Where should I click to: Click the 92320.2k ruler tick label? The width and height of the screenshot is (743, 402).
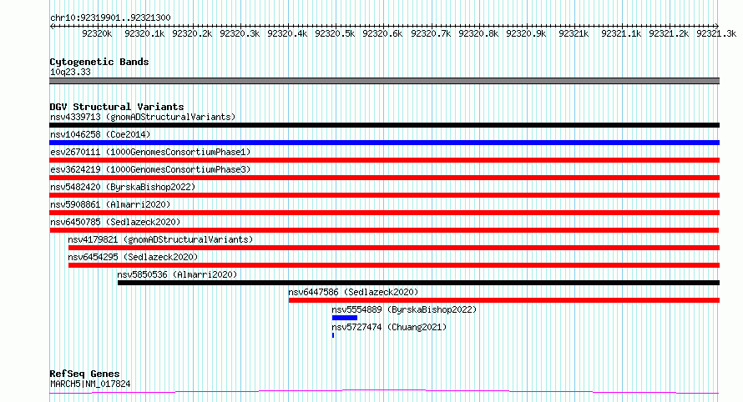click(x=192, y=33)
